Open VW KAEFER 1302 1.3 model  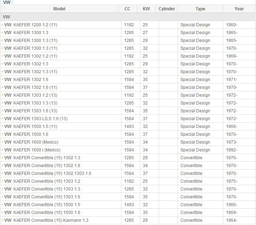click(x=26, y=64)
